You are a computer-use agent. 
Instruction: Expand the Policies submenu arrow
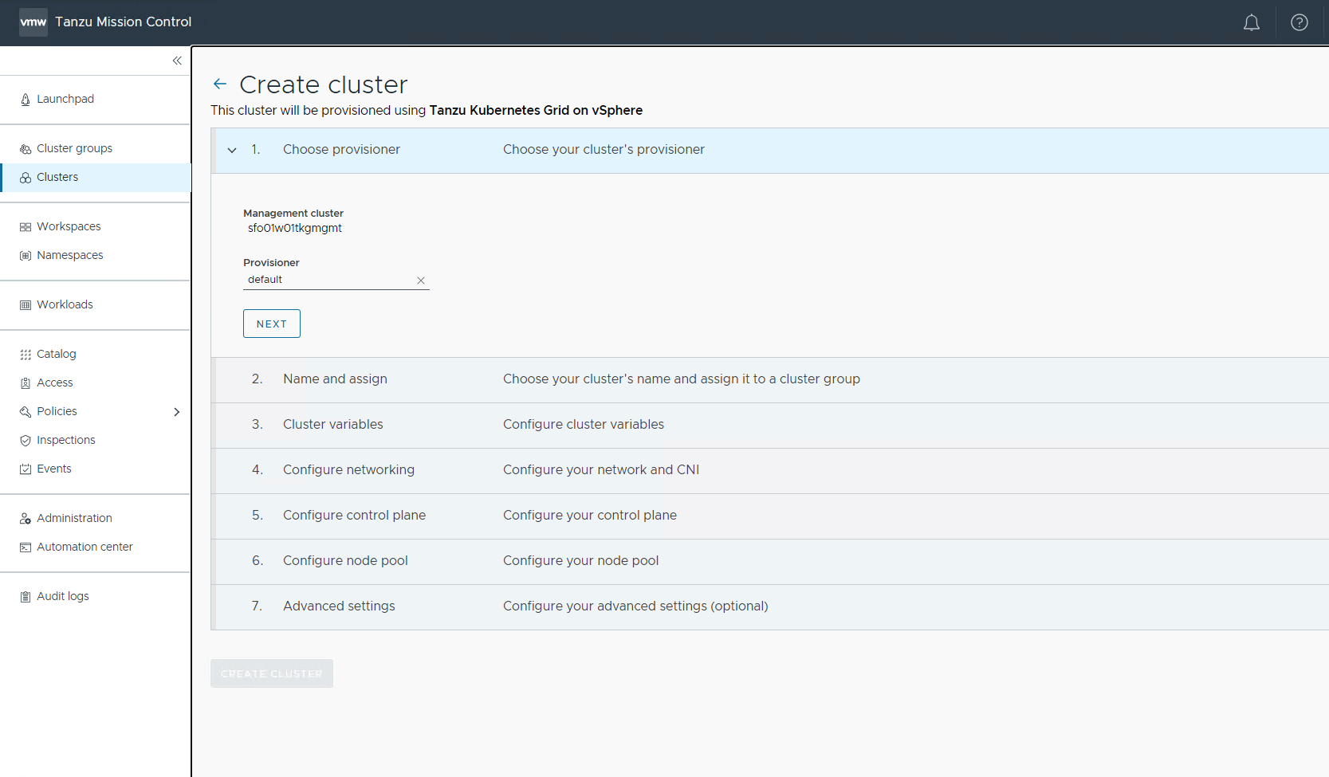point(177,412)
